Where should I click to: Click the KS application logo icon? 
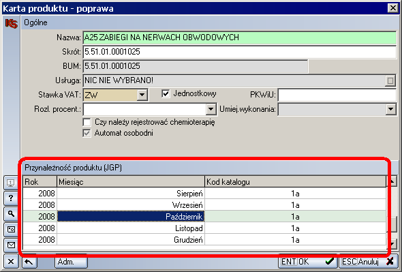click(x=12, y=23)
